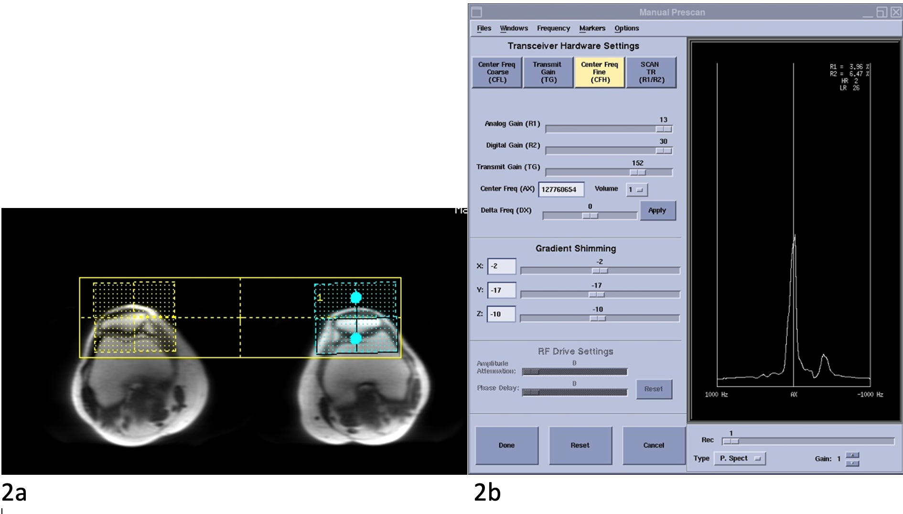Open the Frequency menu
Screen dimensions: 903x514
pyautogui.click(x=553, y=28)
